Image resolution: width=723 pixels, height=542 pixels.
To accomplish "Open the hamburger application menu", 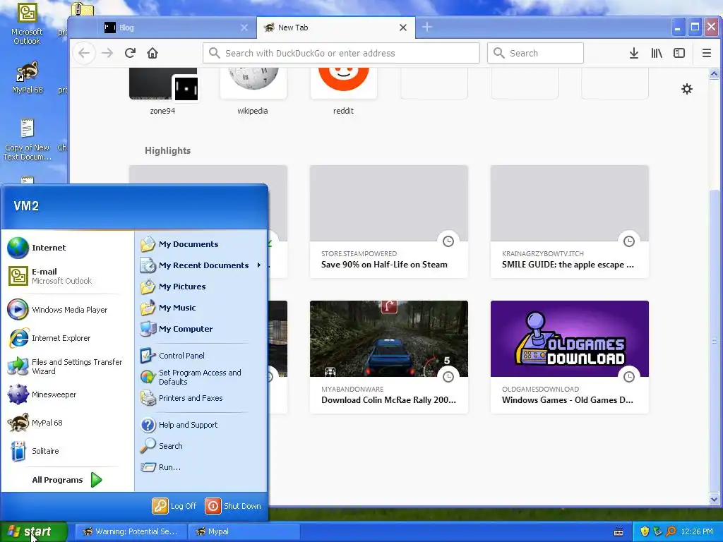I will [706, 53].
